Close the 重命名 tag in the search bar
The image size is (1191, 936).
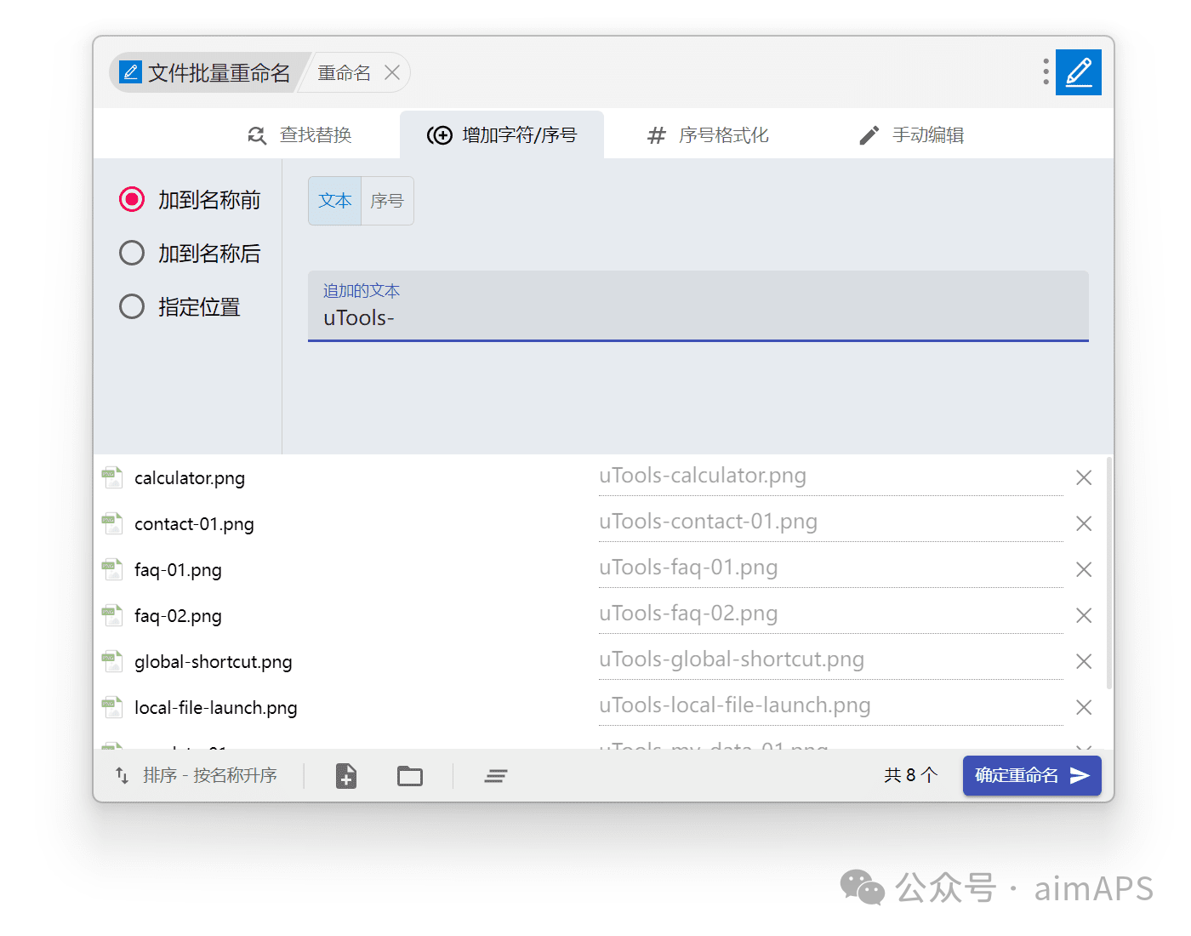(392, 73)
